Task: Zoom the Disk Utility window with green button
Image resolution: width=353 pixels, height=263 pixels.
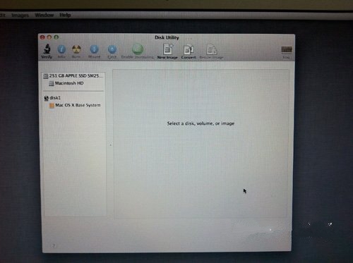Action: (x=56, y=37)
